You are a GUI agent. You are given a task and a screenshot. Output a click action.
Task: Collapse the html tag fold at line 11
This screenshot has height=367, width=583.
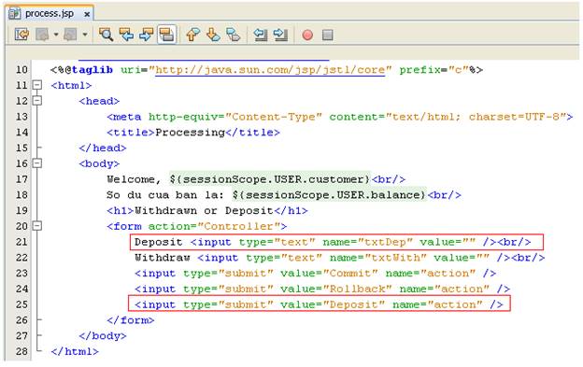point(36,85)
